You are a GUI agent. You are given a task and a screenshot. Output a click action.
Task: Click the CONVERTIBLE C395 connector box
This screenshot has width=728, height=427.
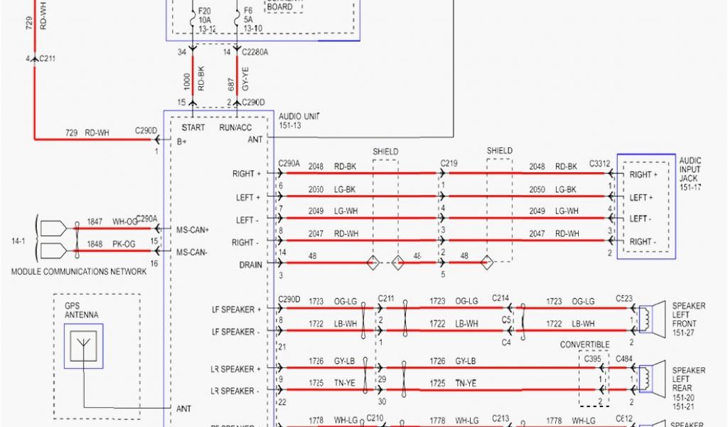coord(594,379)
